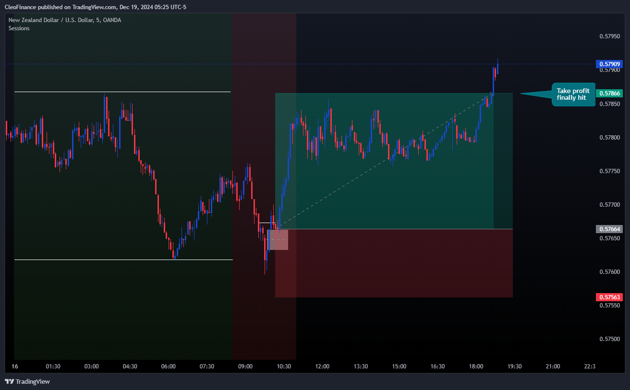This screenshot has height=390, width=630.
Task: Click the 0.57850 price axis label
Action: point(610,104)
